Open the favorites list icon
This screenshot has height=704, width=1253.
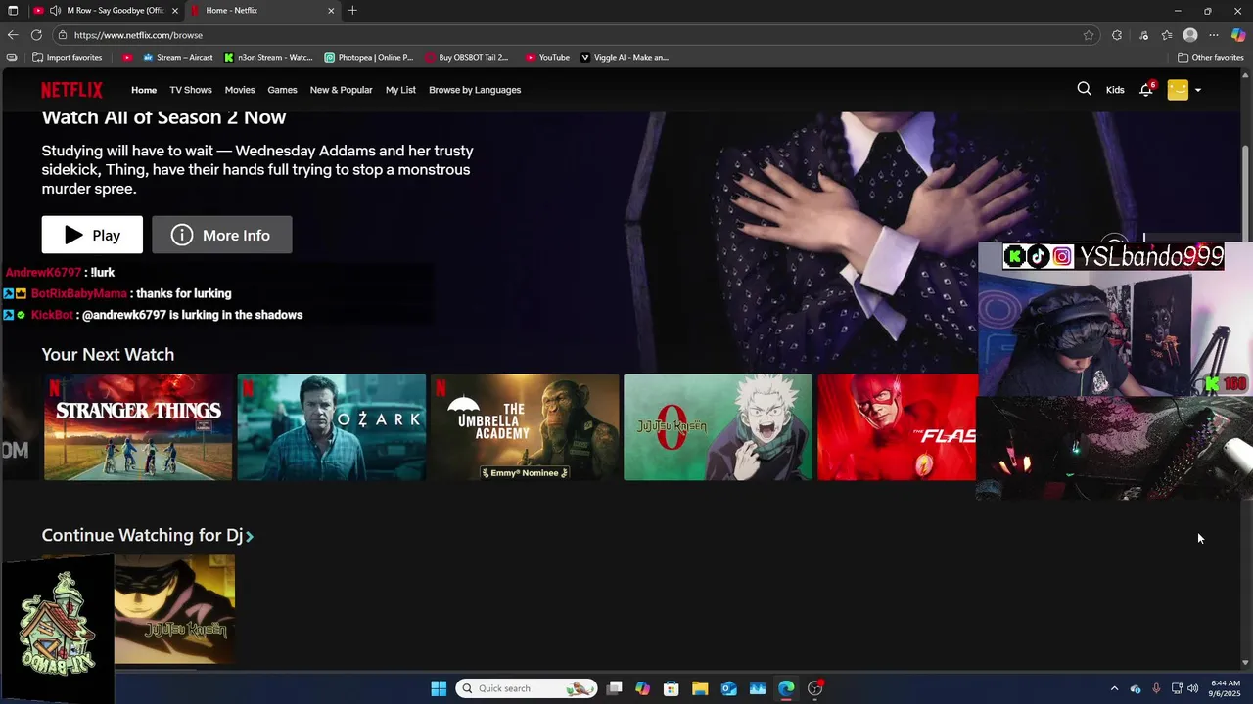1167,35
